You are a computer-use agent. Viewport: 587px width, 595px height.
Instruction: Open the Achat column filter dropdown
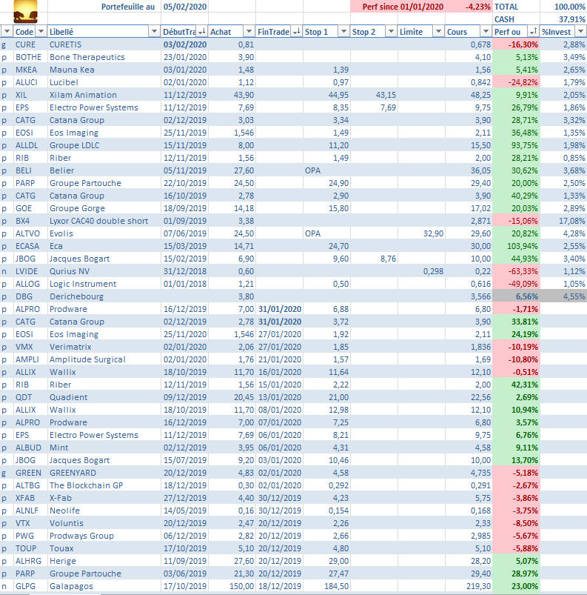249,32
